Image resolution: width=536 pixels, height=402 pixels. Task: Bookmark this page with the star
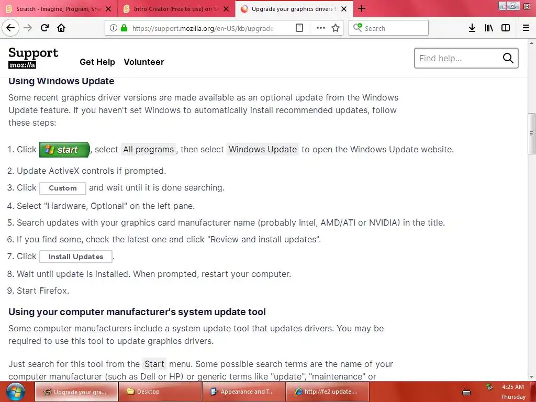[x=336, y=28]
